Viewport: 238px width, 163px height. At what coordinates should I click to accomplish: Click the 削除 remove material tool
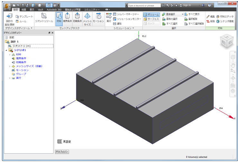point(211,21)
